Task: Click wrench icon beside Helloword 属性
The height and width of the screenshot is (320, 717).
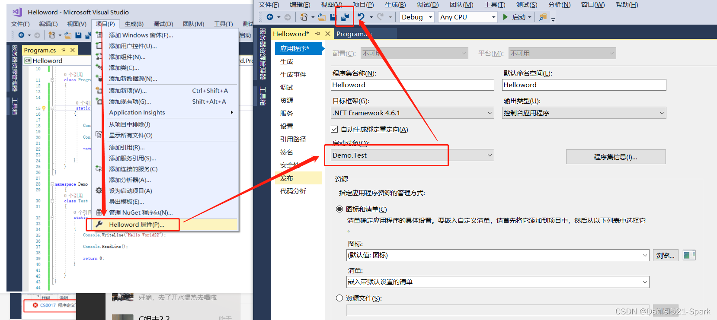Action: tap(99, 224)
